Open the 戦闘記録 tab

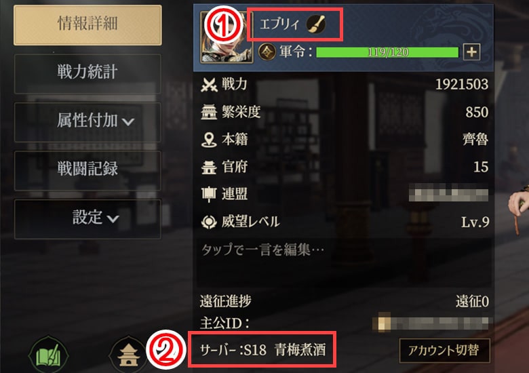pos(87,171)
